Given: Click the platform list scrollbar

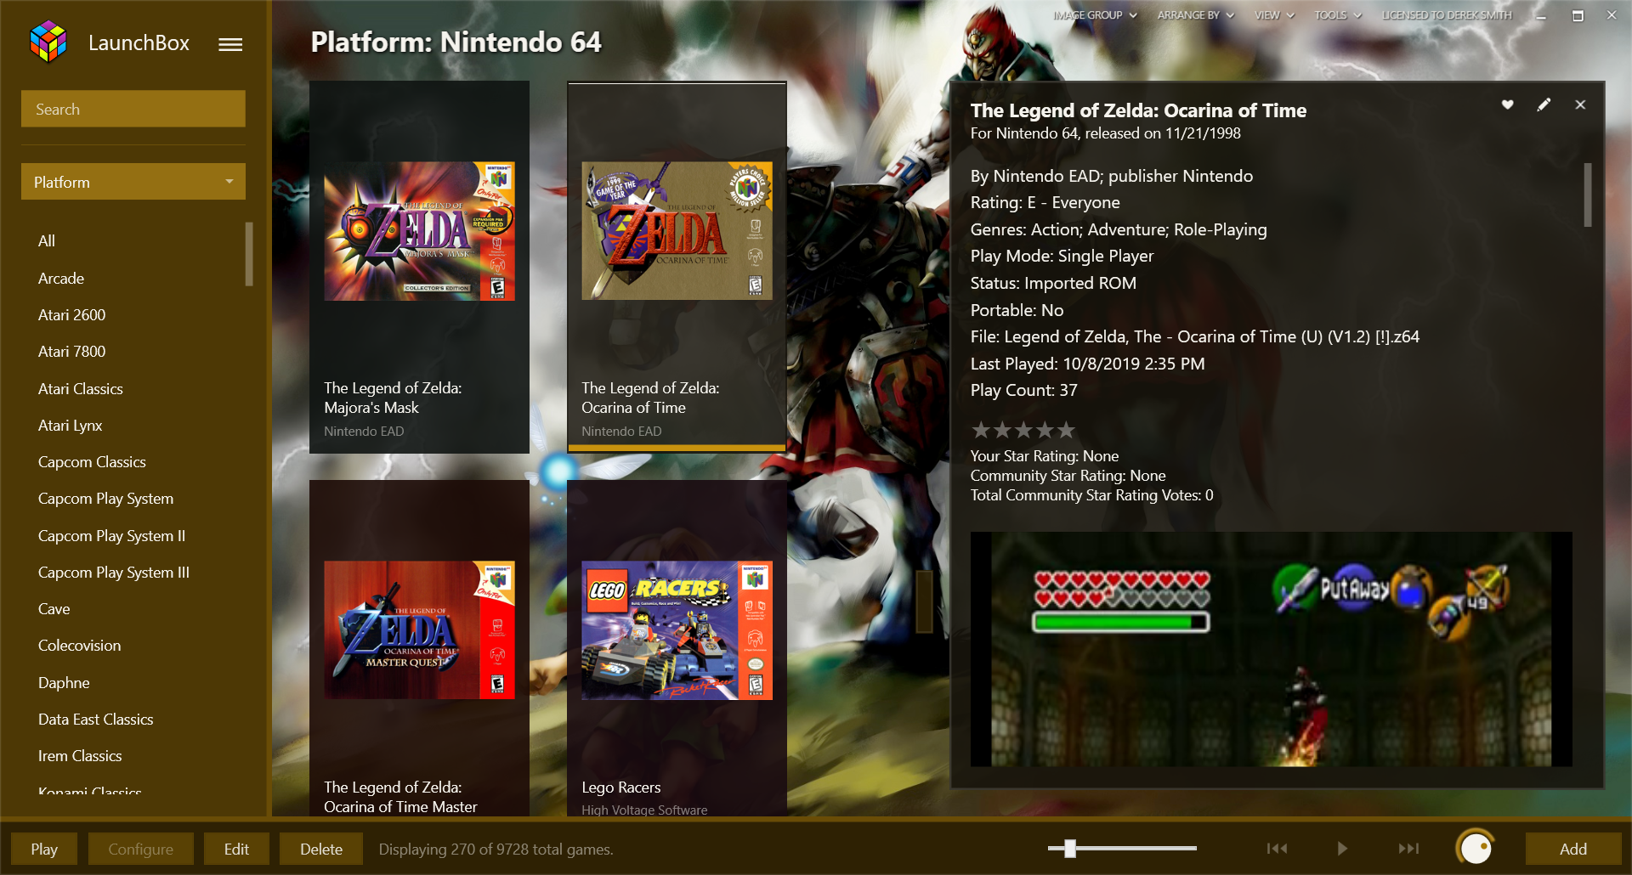Looking at the screenshot, I should pos(249,255).
